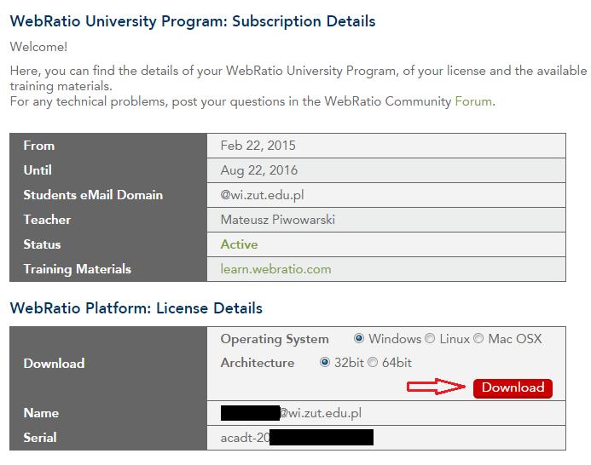
Task: Click the green Active status text
Action: point(239,244)
